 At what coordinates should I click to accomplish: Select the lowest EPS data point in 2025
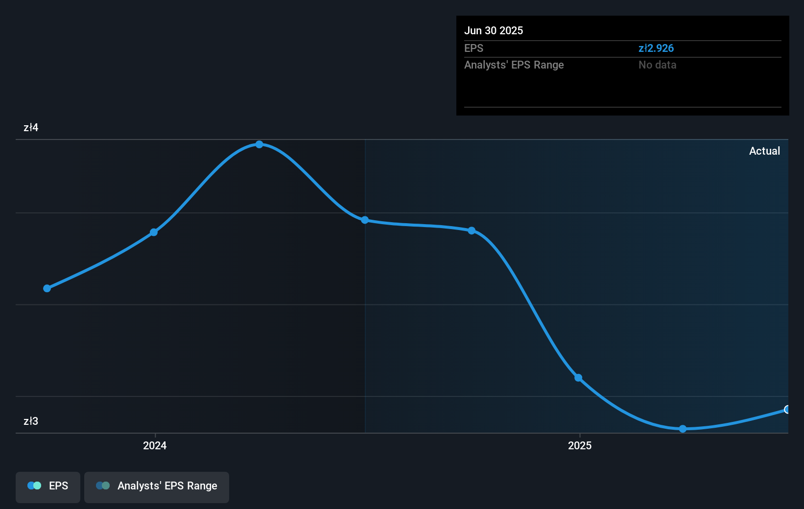(683, 429)
